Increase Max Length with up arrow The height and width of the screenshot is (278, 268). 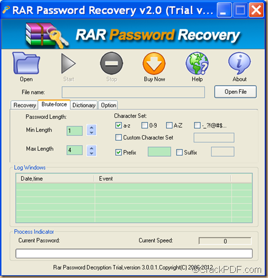[91, 148]
